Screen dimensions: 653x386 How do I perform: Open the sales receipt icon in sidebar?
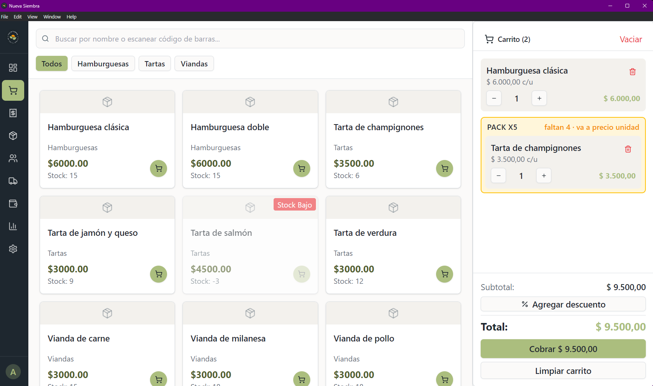click(x=13, y=113)
